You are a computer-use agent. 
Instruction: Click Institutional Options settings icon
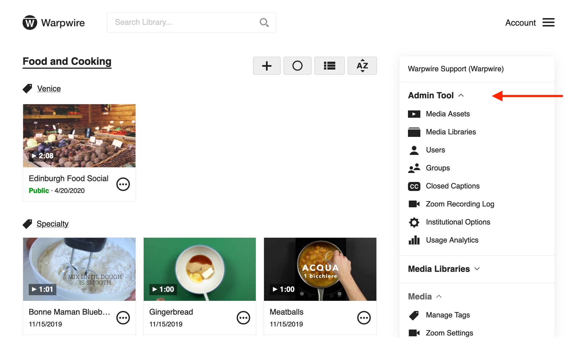tap(414, 222)
